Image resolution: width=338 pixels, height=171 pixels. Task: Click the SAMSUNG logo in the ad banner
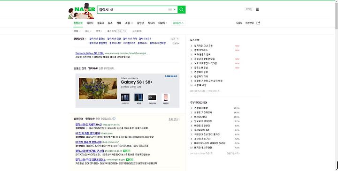click(x=171, y=76)
